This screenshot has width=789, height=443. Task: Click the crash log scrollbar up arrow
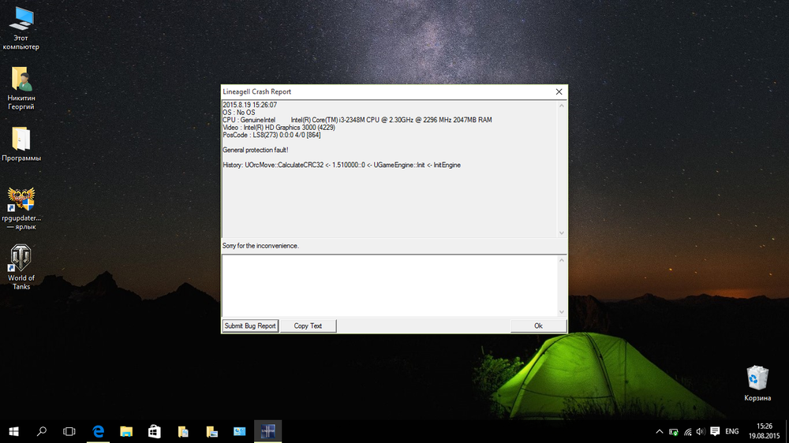pos(562,106)
